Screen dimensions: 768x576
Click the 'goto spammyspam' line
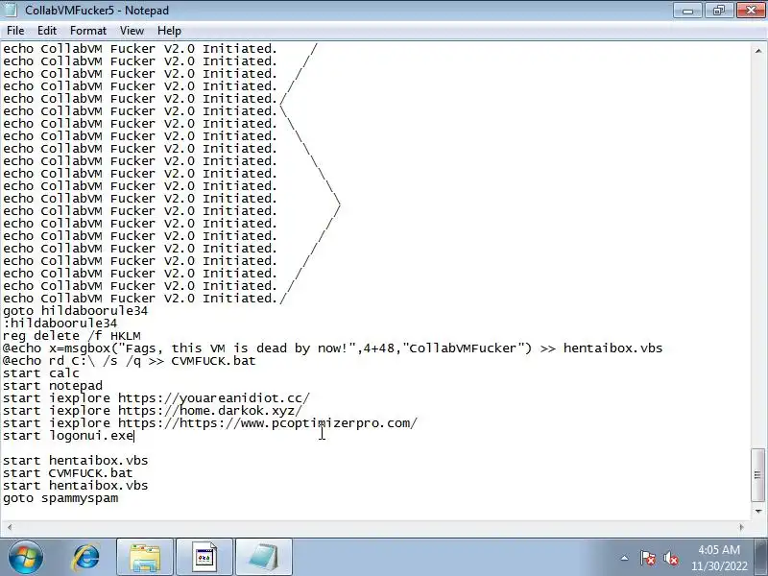click(x=60, y=498)
